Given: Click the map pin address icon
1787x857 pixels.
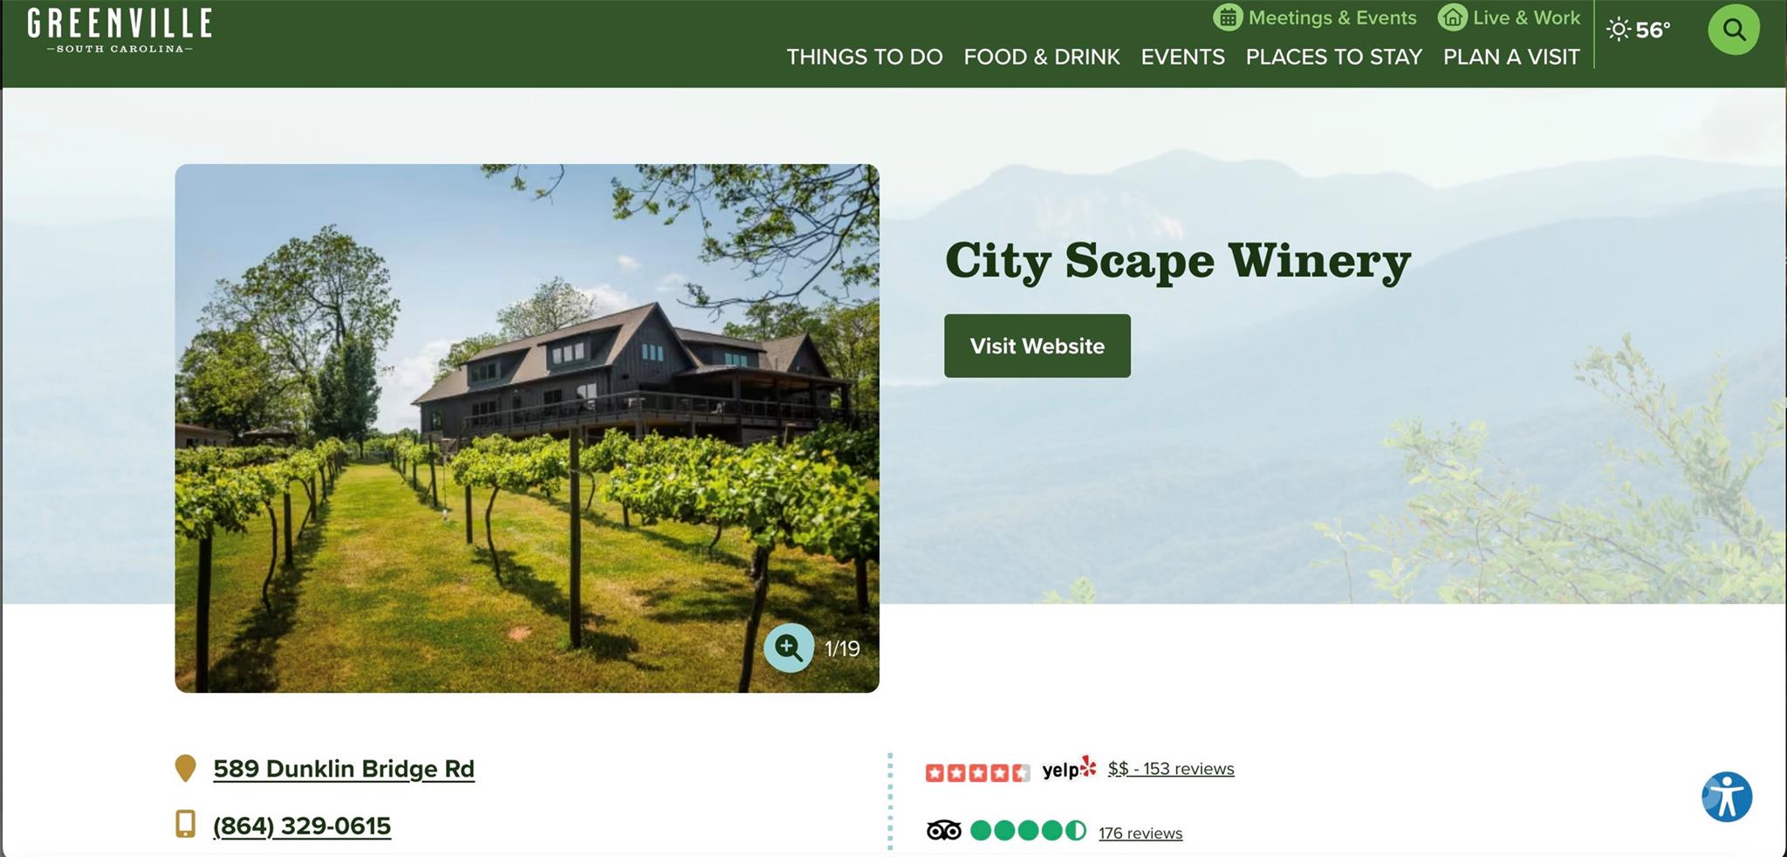Looking at the screenshot, I should [x=185, y=768].
